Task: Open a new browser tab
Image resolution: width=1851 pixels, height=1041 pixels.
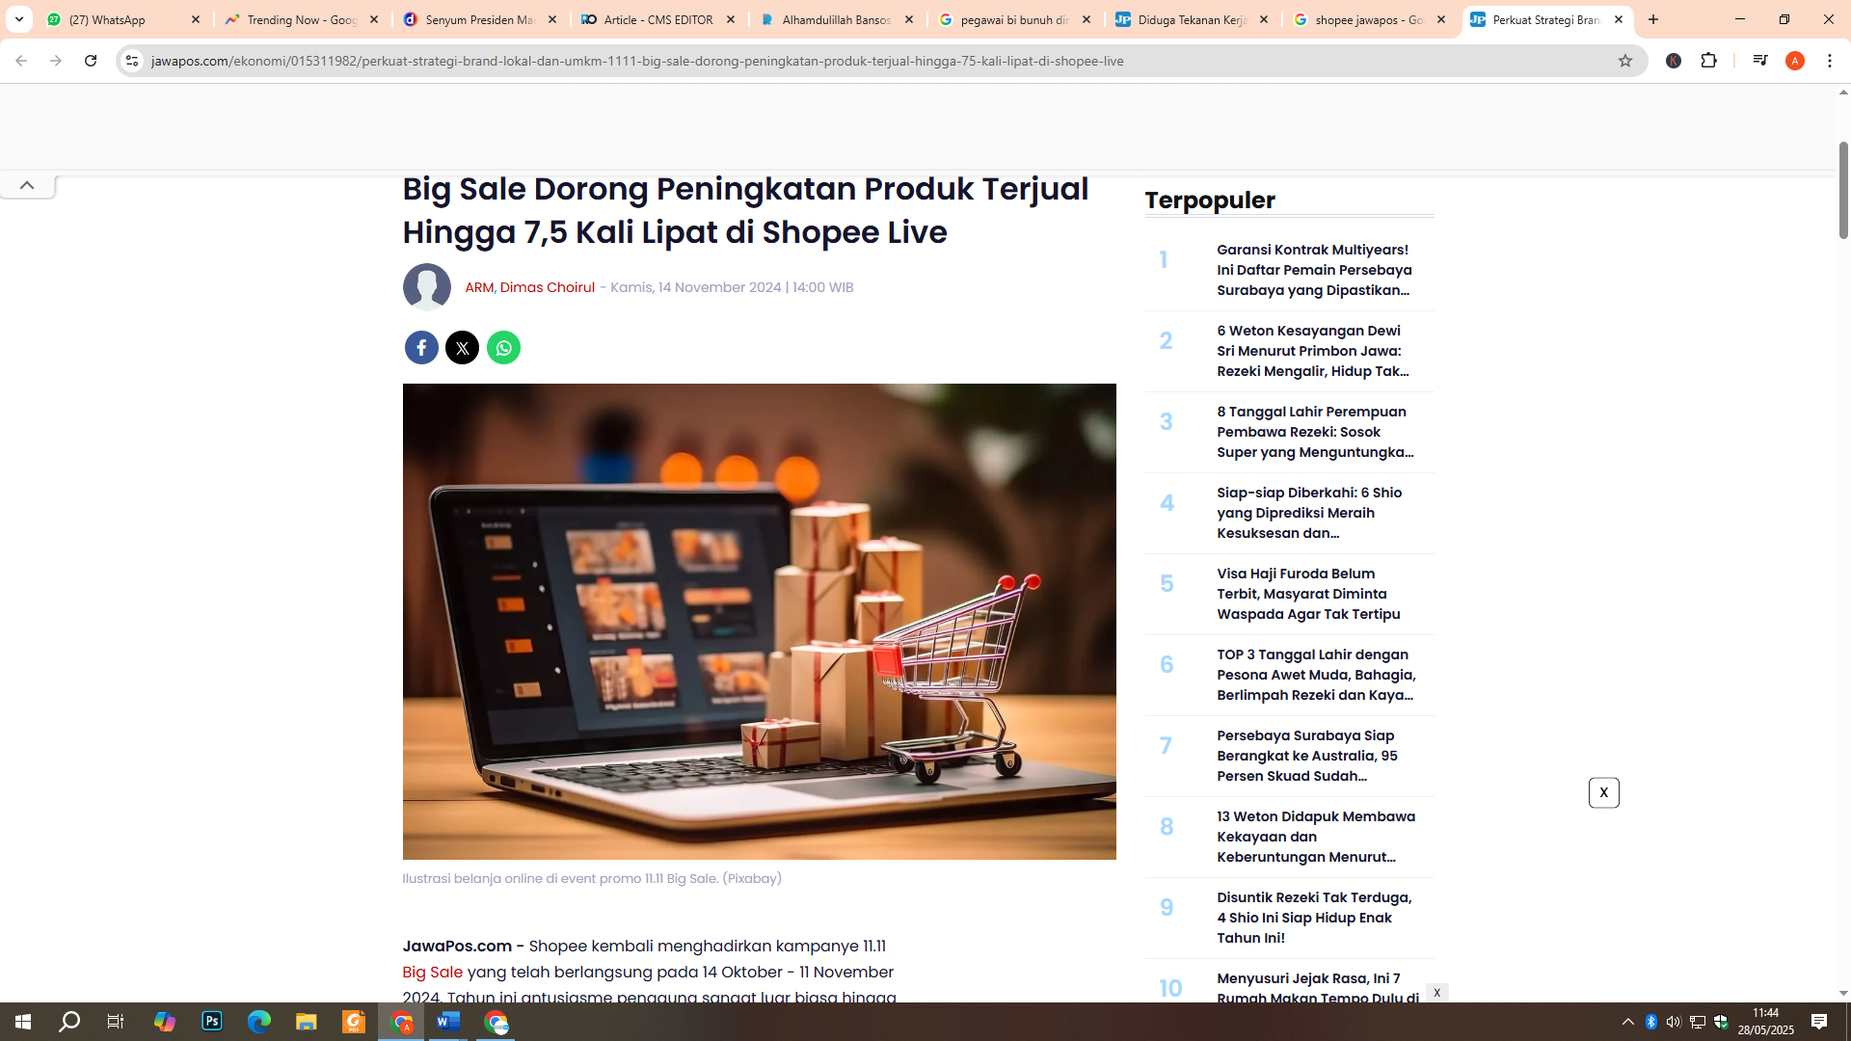Action: click(1653, 19)
